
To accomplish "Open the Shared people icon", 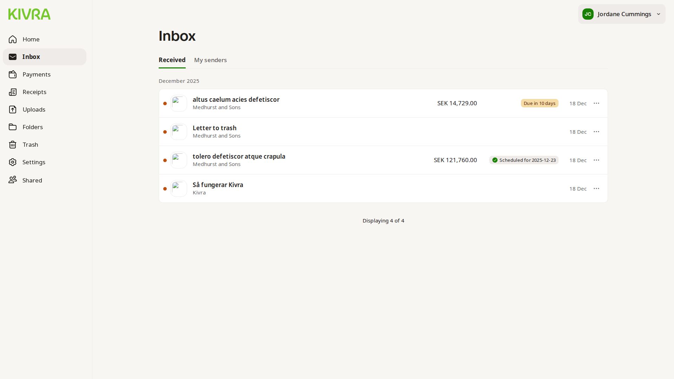I will [x=13, y=180].
